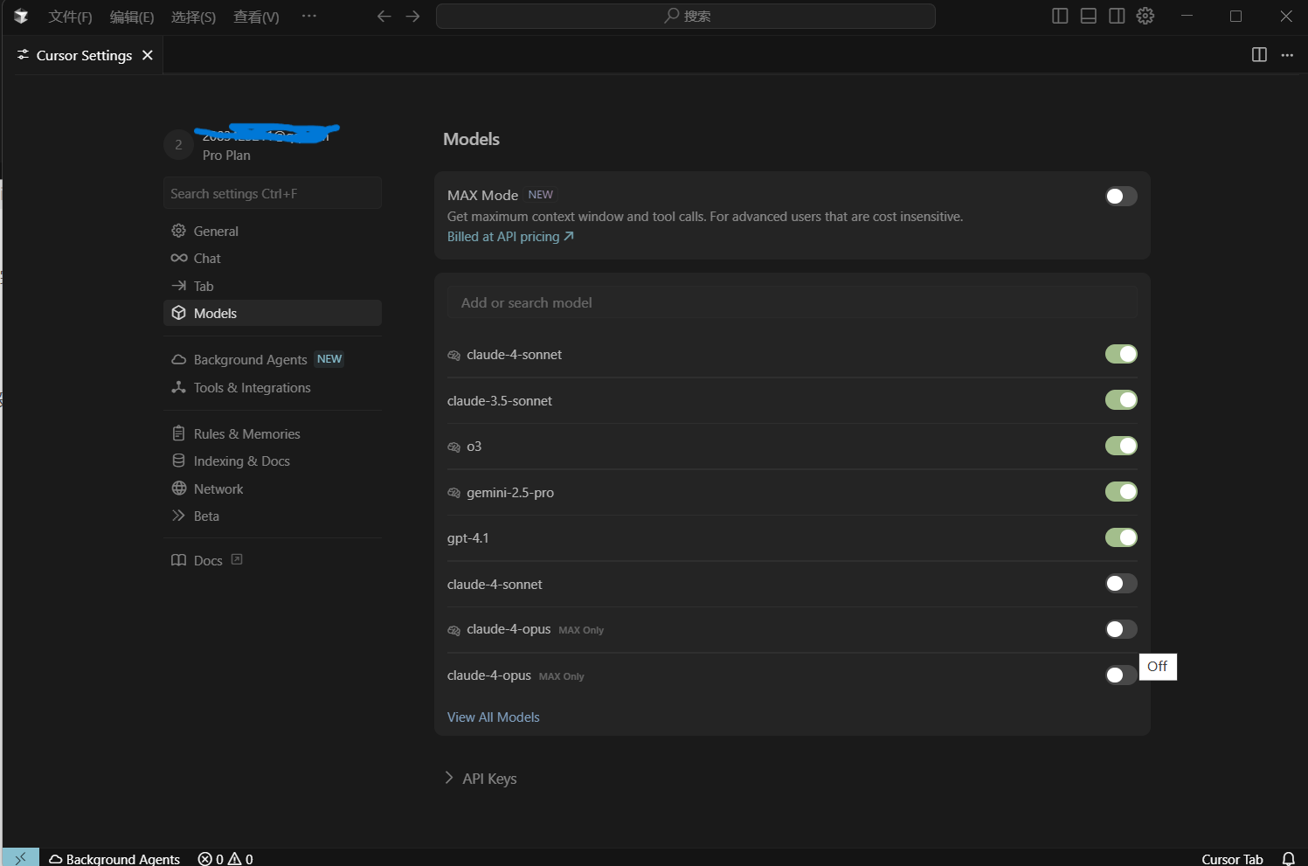Select the Cursor Settings tab
1308x866 pixels.
click(x=84, y=55)
